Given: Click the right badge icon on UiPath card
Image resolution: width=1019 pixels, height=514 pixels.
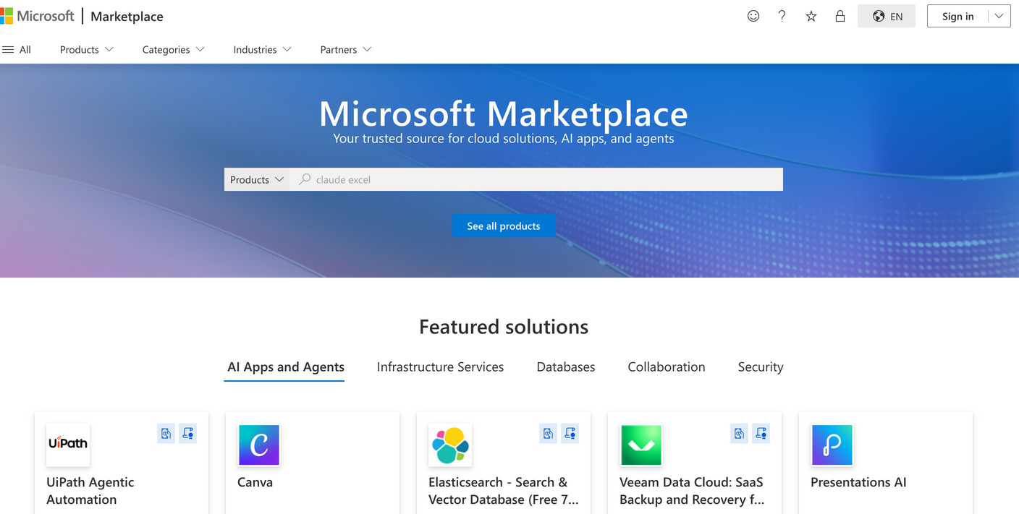Looking at the screenshot, I should pos(188,433).
